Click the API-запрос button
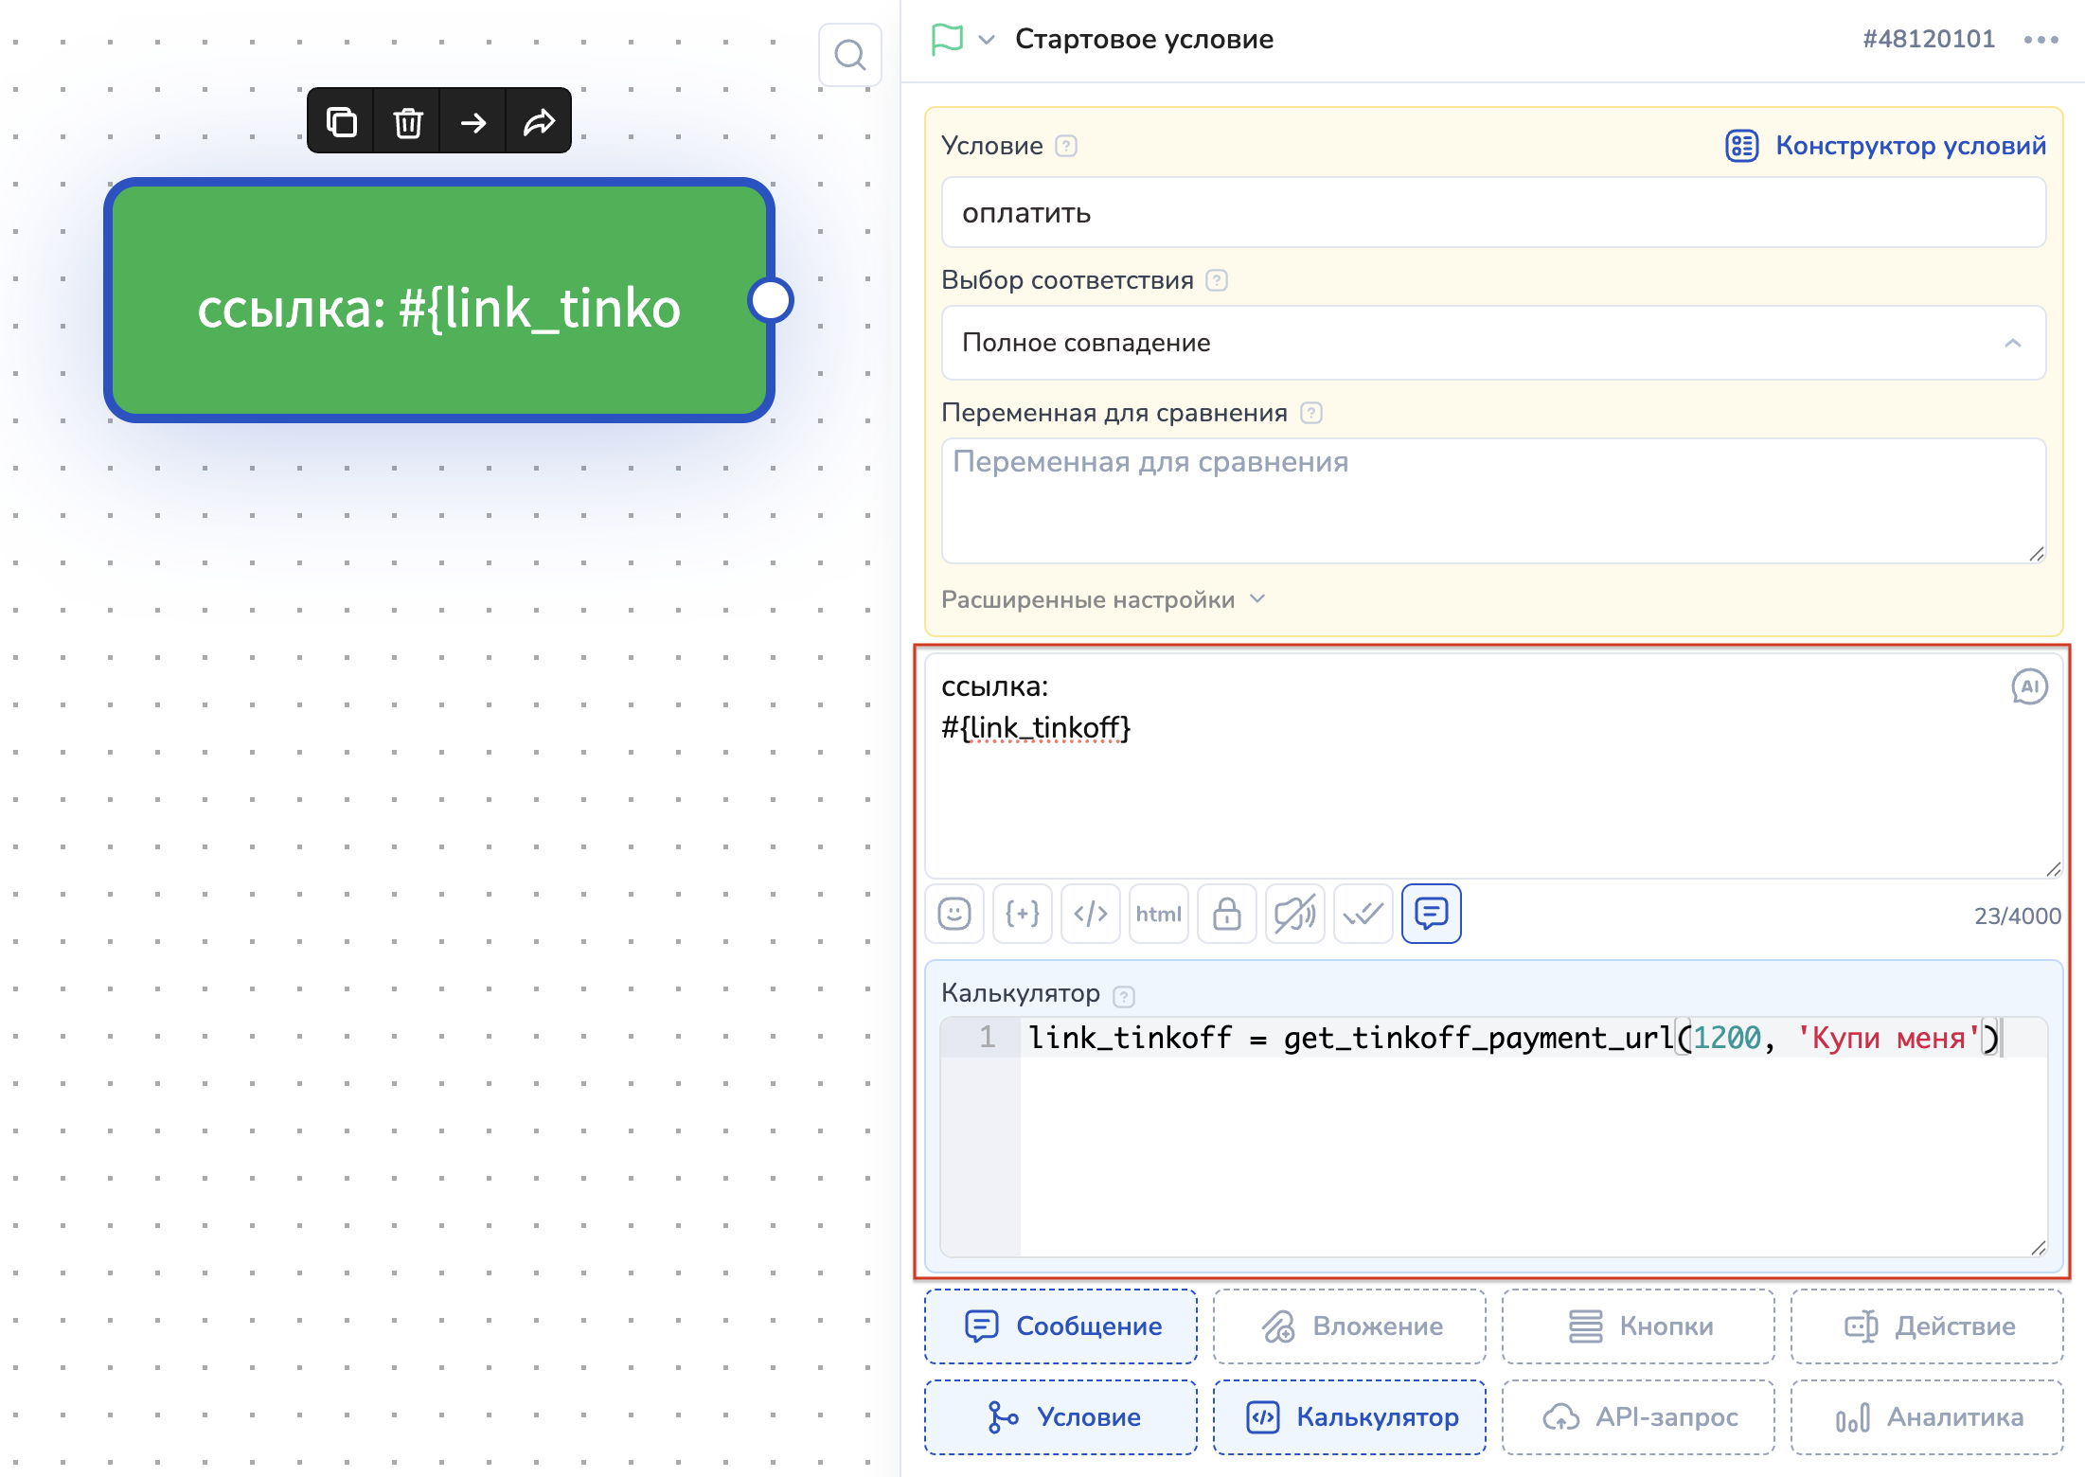 pyautogui.click(x=1638, y=1417)
